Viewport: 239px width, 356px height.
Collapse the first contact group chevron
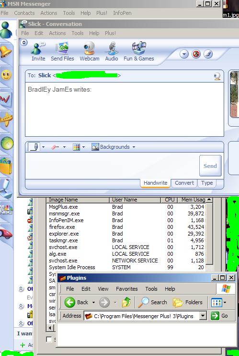pos(21,289)
